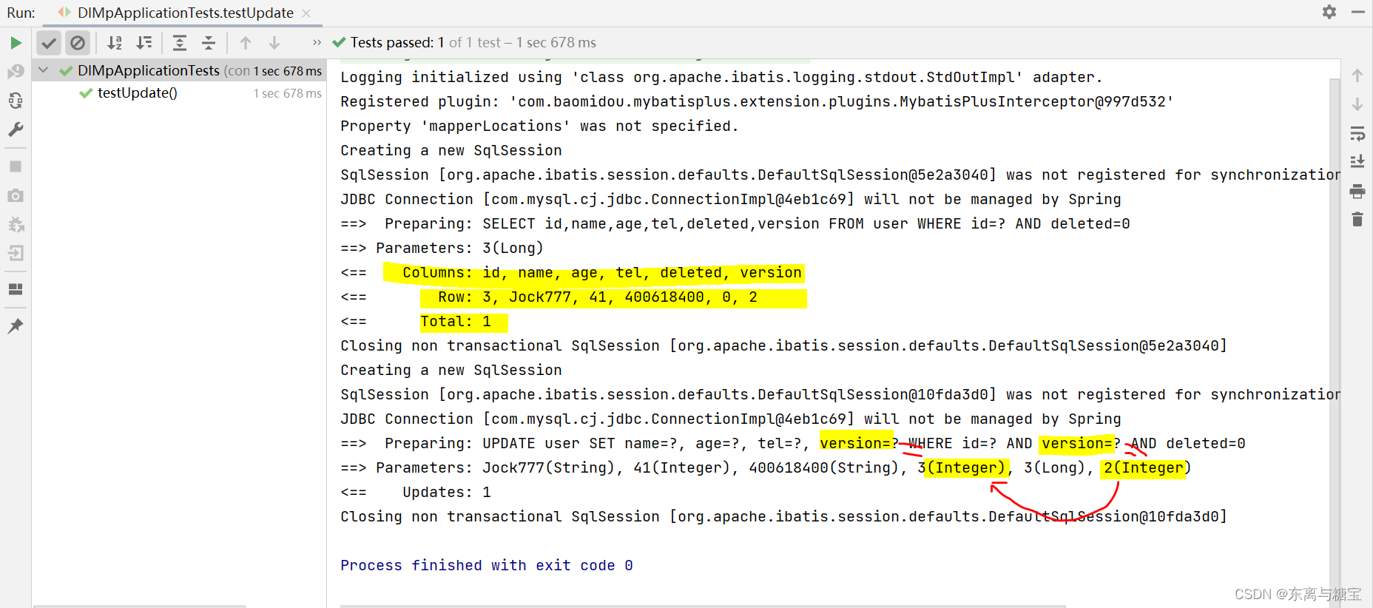The image size is (1373, 608).
Task: Toggle auto-test rerun icon
Action: (x=16, y=100)
